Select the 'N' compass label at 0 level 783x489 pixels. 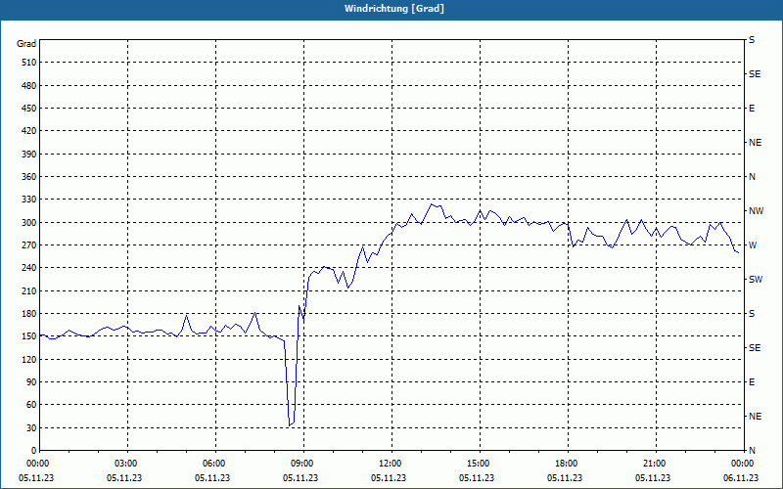752,451
